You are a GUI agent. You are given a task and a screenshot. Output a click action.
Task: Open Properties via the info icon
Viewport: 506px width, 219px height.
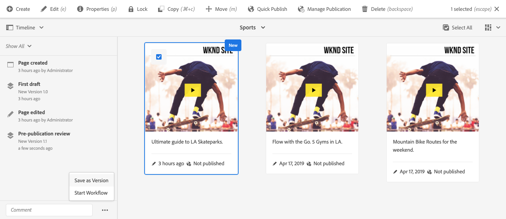pos(80,9)
